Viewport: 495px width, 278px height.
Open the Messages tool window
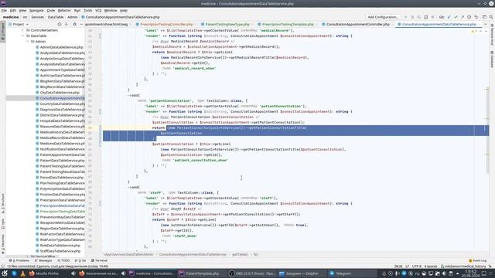click(43, 261)
